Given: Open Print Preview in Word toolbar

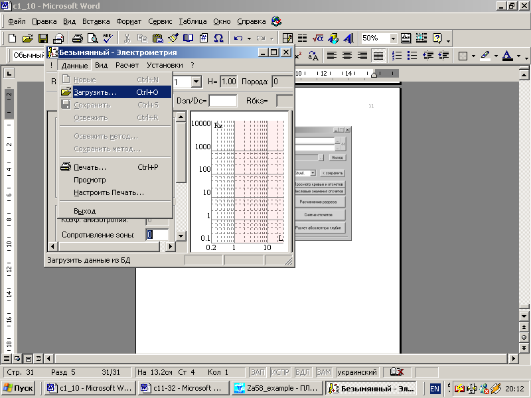Looking at the screenshot, I should [92, 38].
